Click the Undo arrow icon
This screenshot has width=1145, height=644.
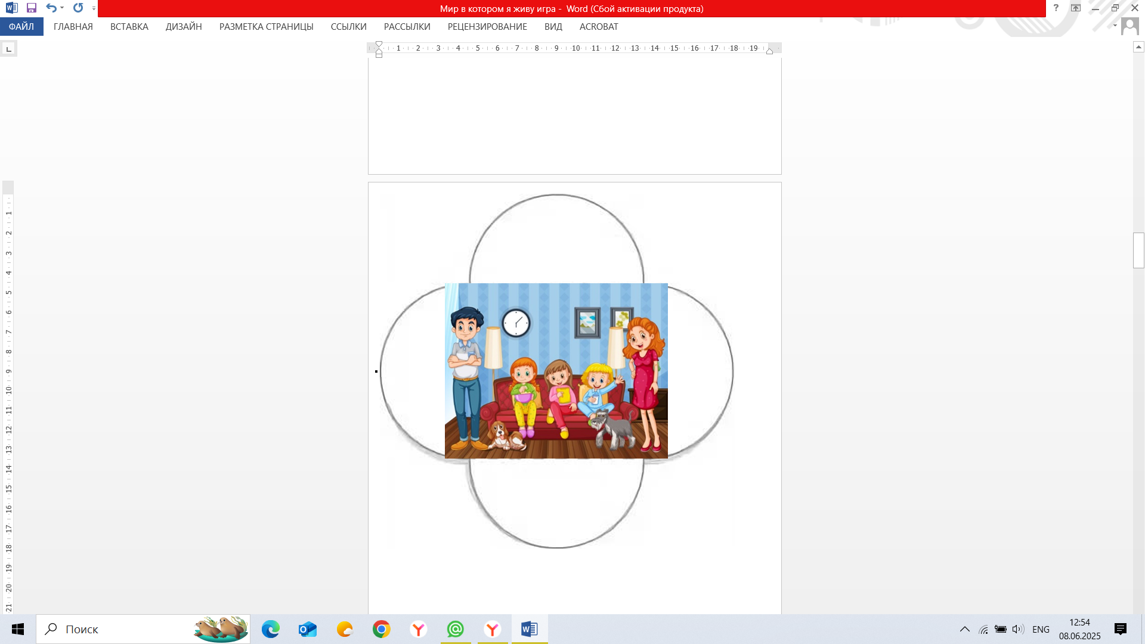coord(51,8)
